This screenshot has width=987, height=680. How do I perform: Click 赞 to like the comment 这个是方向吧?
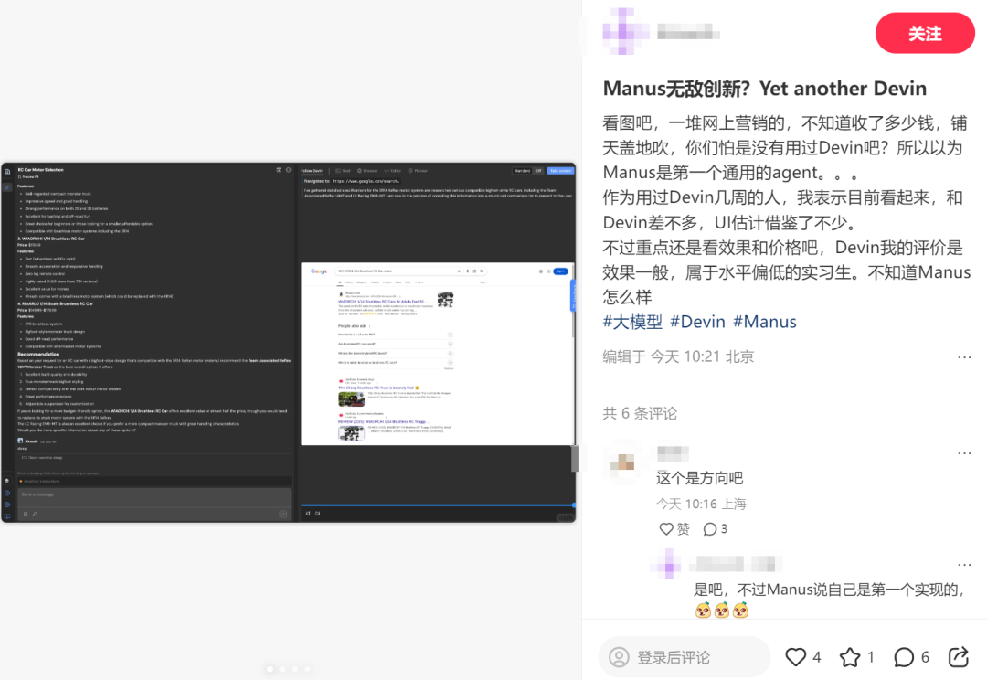point(674,528)
